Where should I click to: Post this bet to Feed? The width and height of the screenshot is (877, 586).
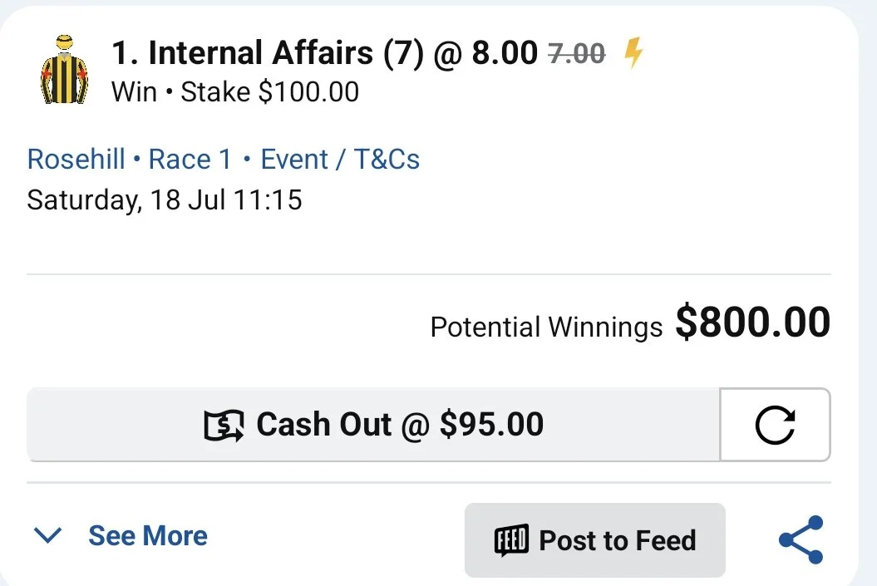coord(594,540)
